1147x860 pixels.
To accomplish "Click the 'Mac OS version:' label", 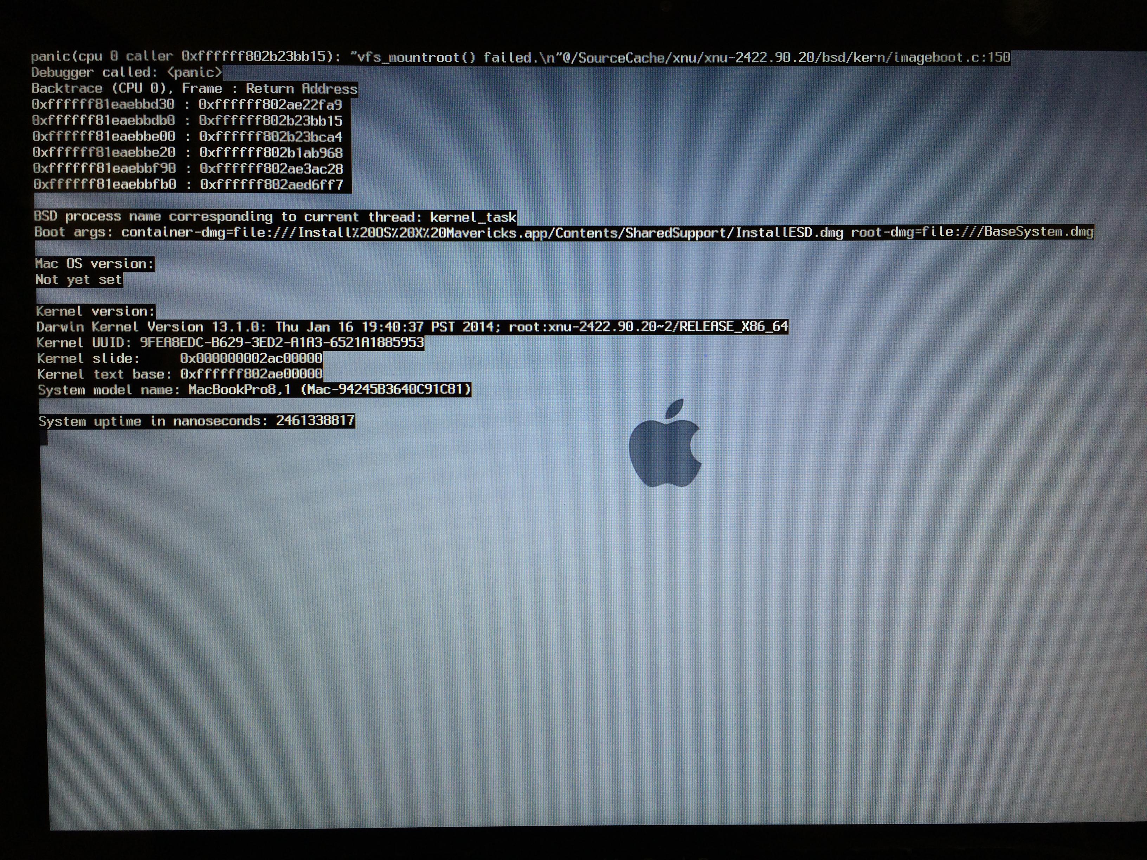I will coord(94,264).
